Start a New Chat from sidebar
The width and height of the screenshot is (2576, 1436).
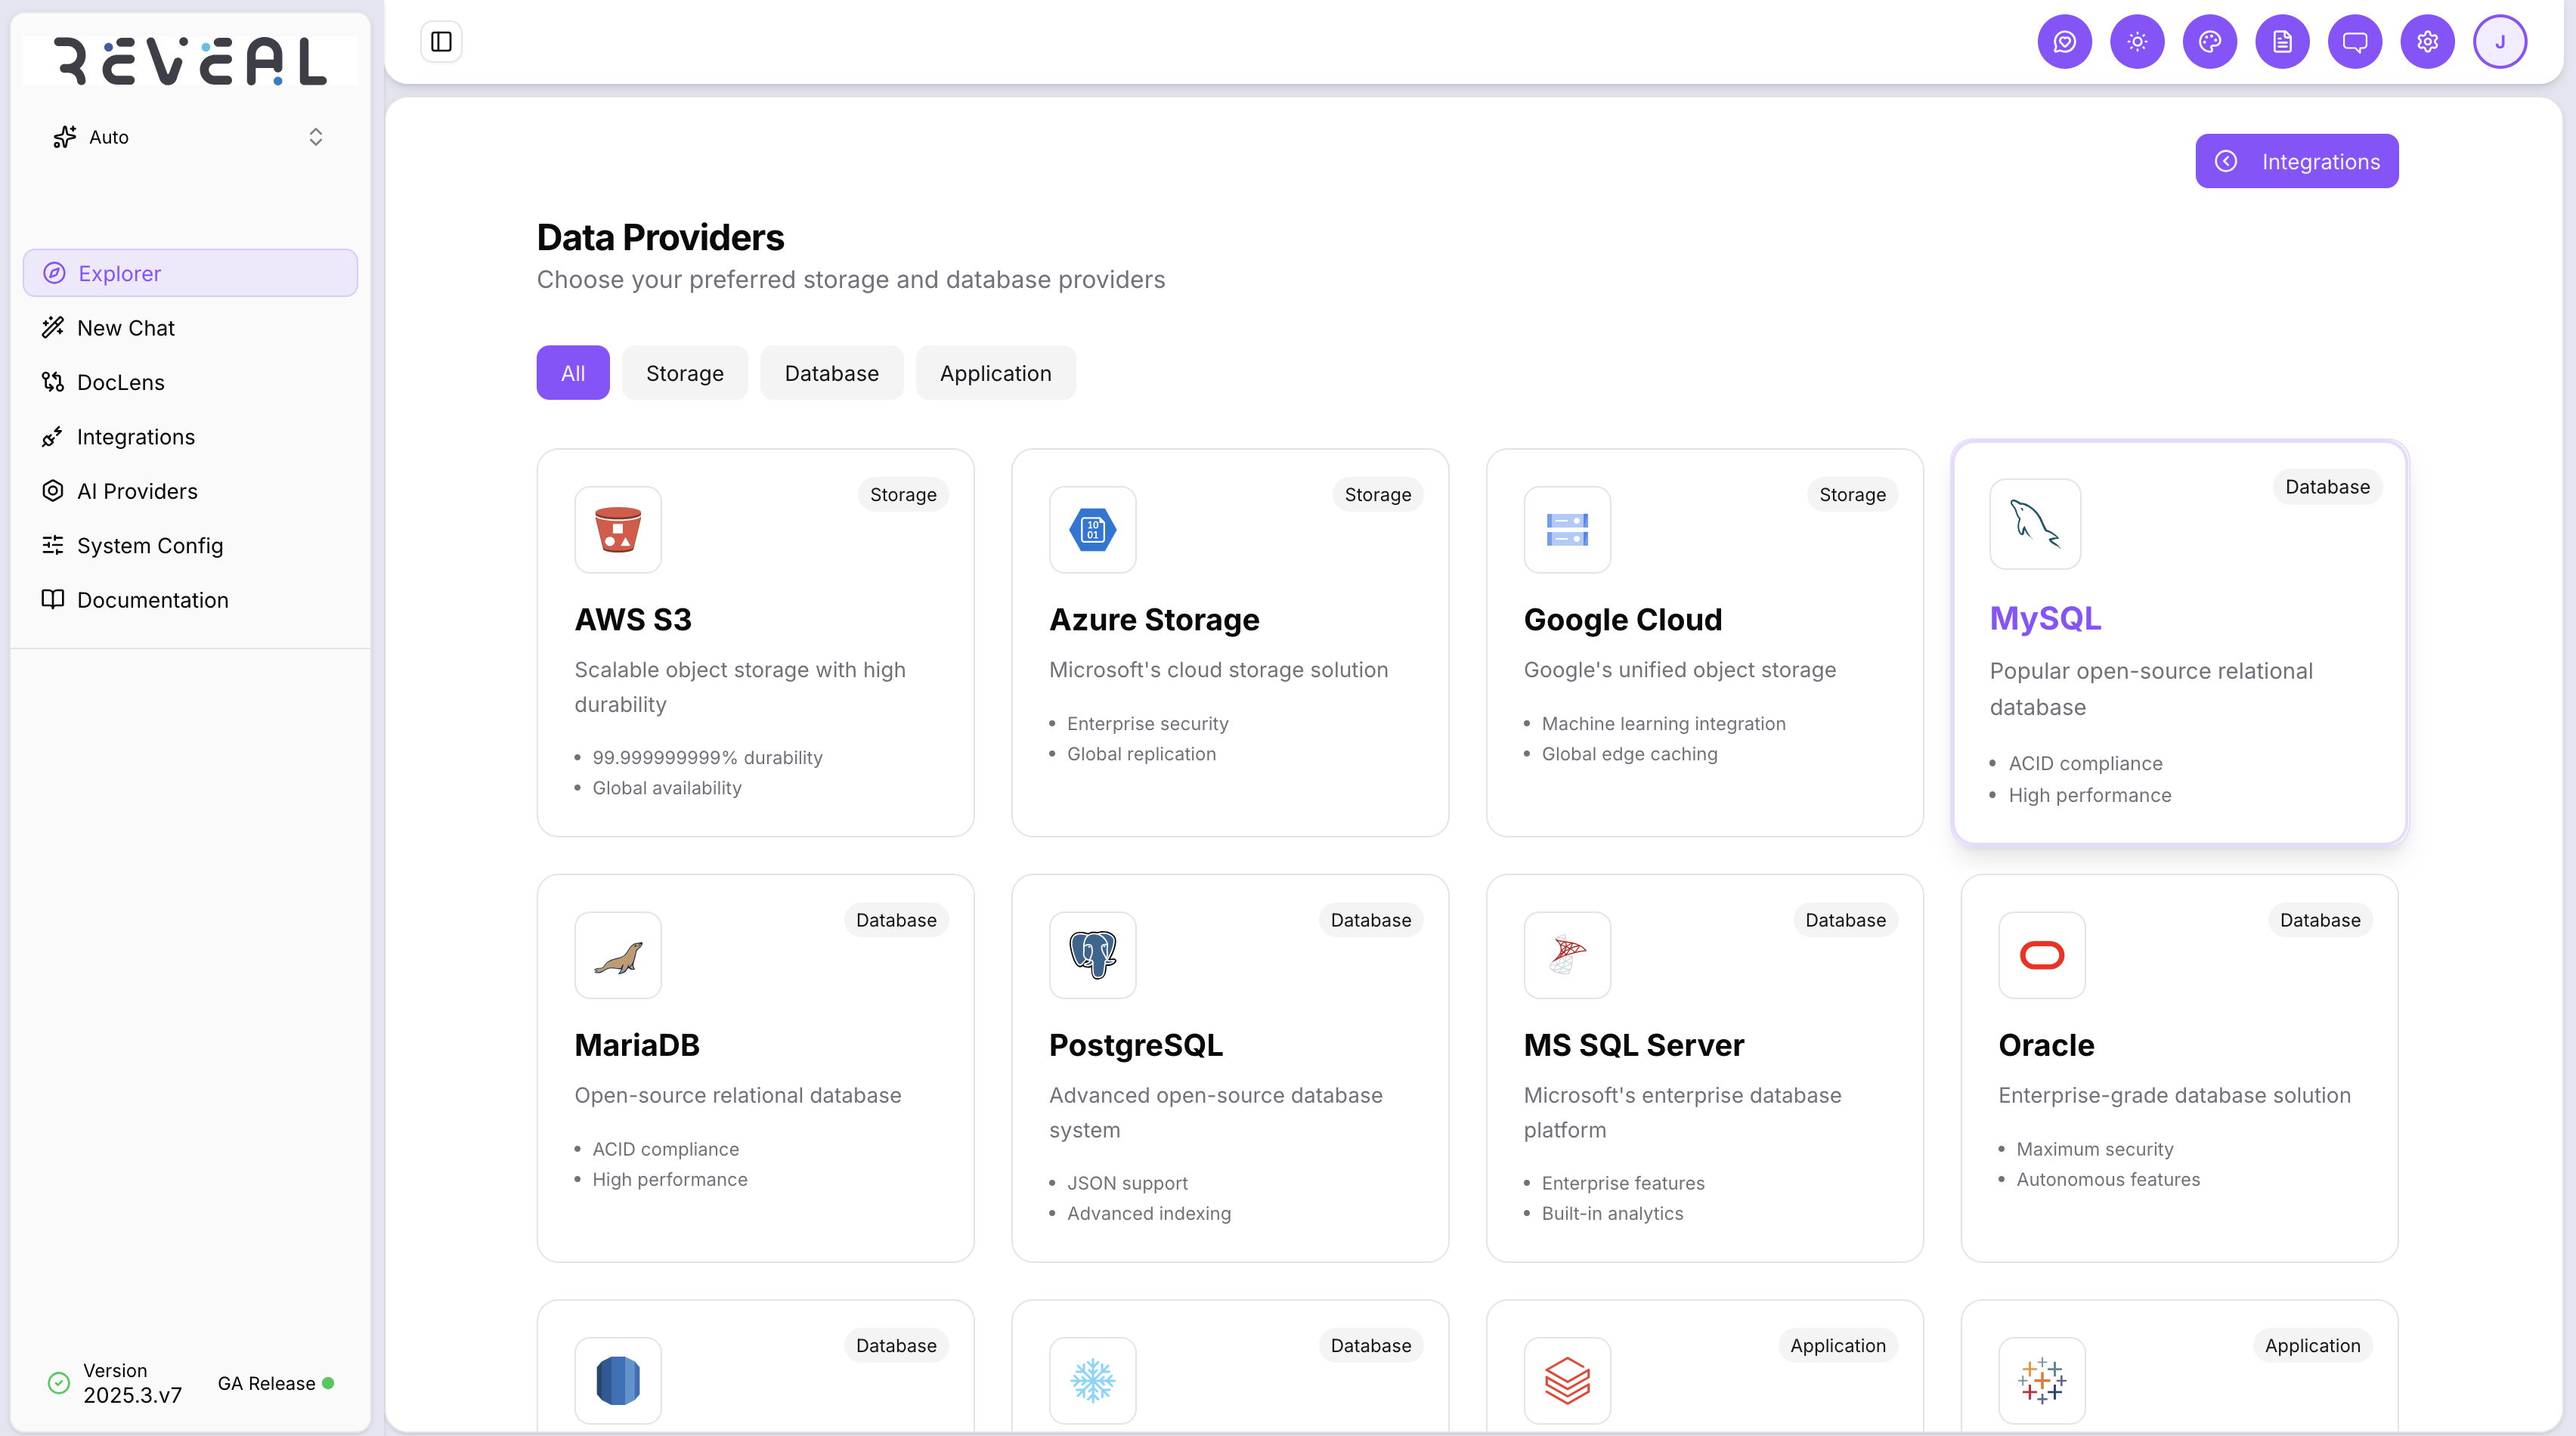190,328
